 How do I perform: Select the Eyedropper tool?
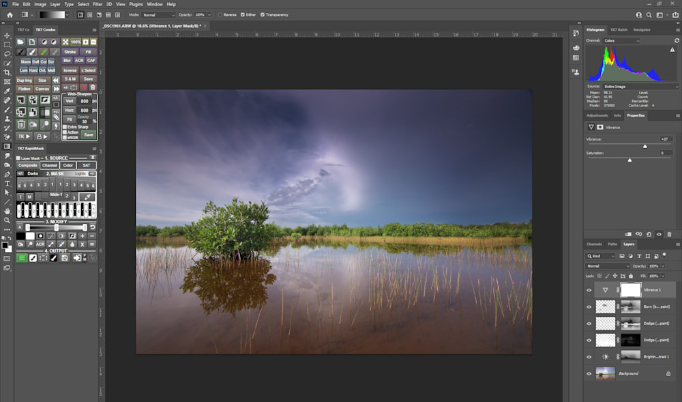(7, 91)
